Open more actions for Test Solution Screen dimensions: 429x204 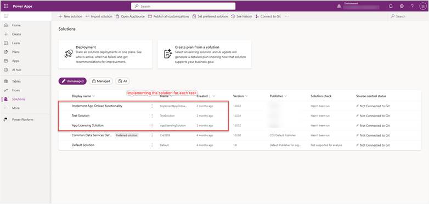[x=152, y=115]
